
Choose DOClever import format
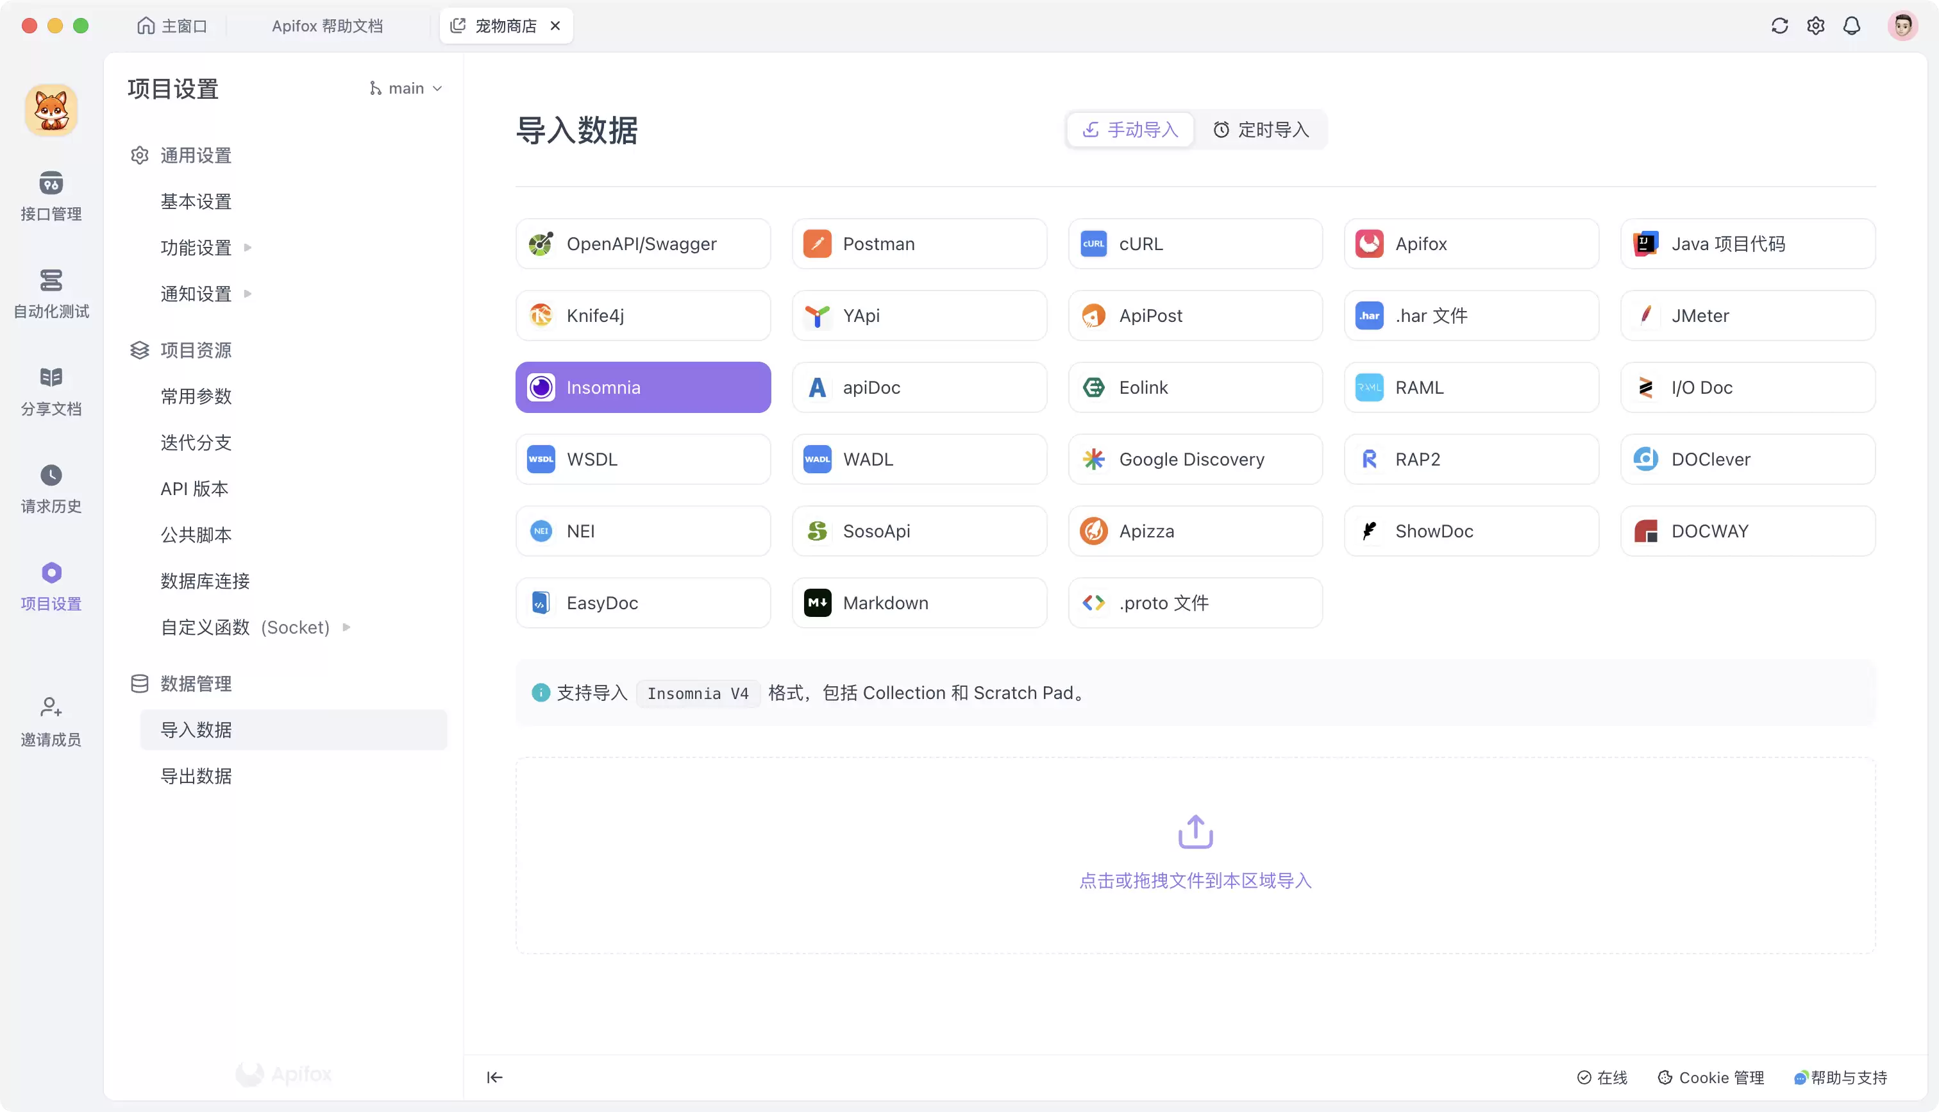coord(1747,459)
